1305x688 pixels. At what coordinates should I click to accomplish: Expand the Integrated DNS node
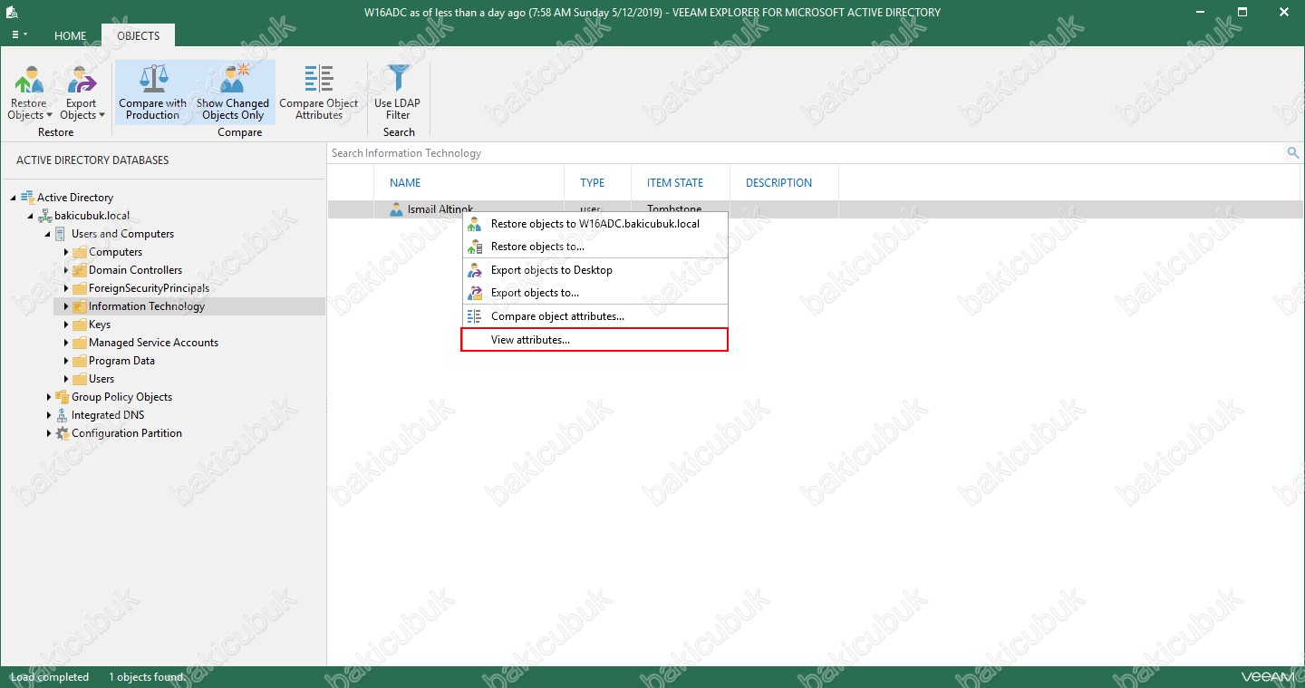click(x=48, y=415)
